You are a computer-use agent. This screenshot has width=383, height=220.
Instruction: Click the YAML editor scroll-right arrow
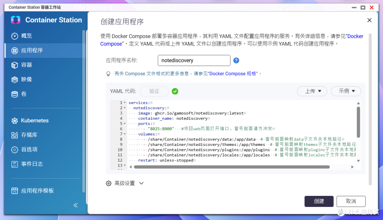[352, 167]
